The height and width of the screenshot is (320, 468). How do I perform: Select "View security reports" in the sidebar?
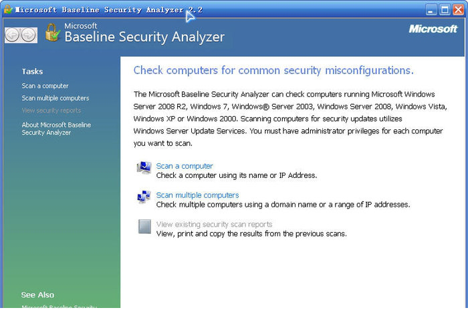point(51,111)
